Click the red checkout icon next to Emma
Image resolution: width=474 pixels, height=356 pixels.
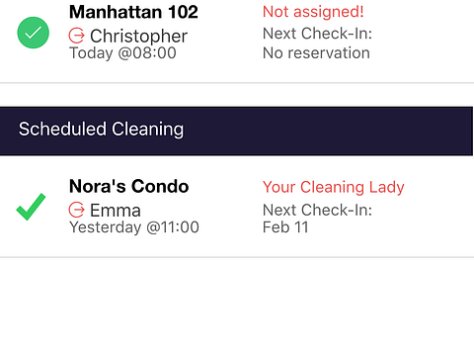76,210
